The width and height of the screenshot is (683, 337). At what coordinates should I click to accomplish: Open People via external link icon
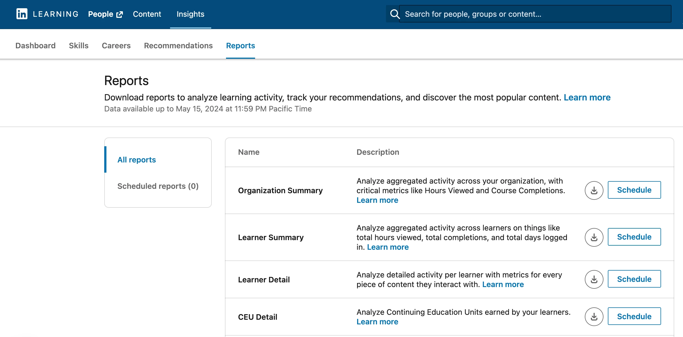click(x=119, y=14)
